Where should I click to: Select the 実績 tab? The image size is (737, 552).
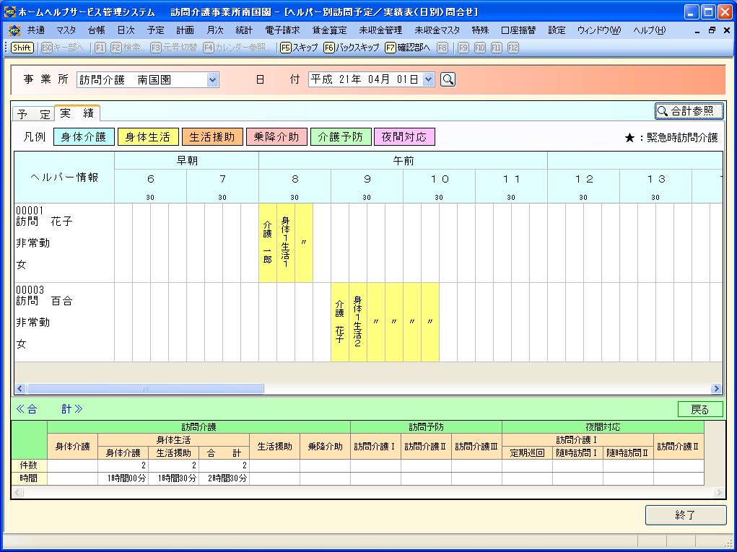coord(77,113)
